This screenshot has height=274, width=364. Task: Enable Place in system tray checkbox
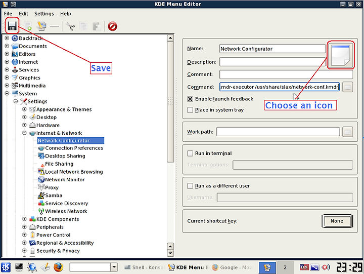(190, 110)
